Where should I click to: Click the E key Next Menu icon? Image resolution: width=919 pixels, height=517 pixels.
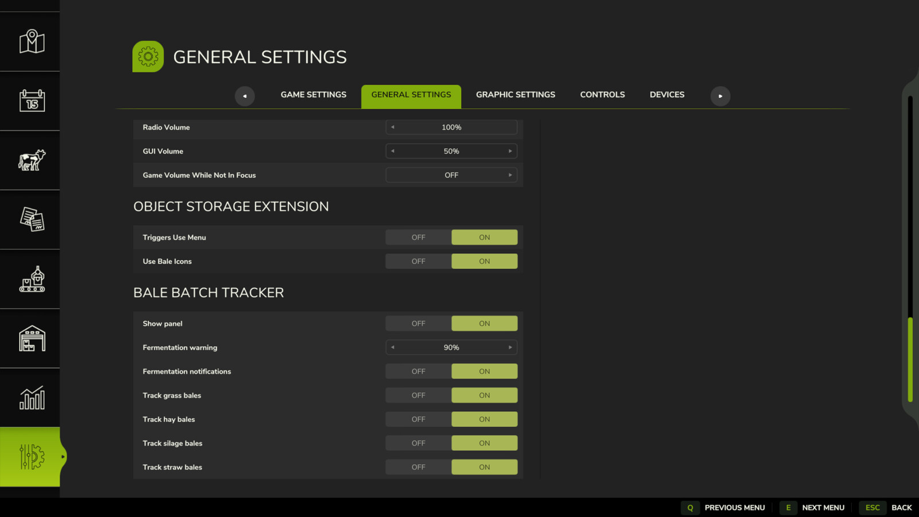click(x=788, y=508)
